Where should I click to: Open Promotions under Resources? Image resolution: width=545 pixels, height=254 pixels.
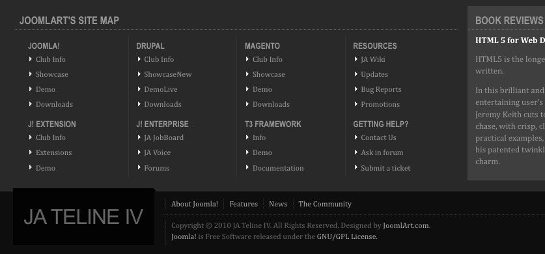pos(380,104)
